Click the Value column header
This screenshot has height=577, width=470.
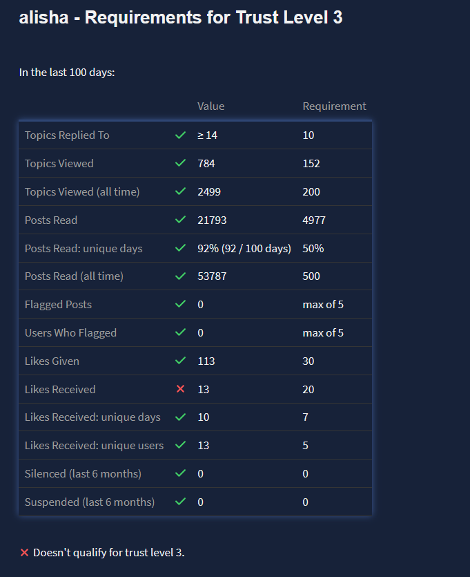tap(210, 106)
